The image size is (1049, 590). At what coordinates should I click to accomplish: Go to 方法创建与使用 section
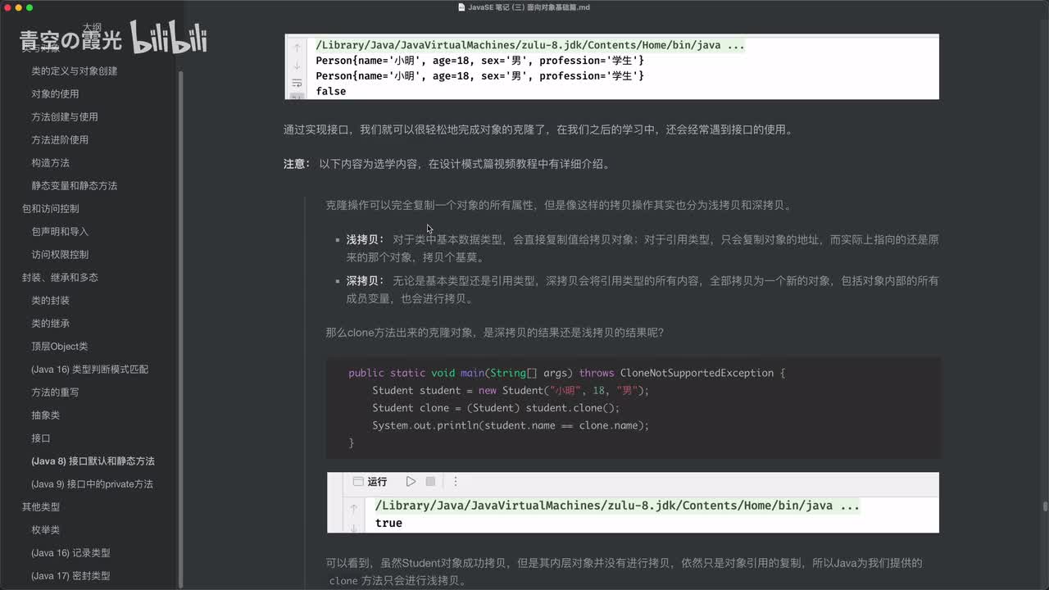pyautogui.click(x=65, y=117)
